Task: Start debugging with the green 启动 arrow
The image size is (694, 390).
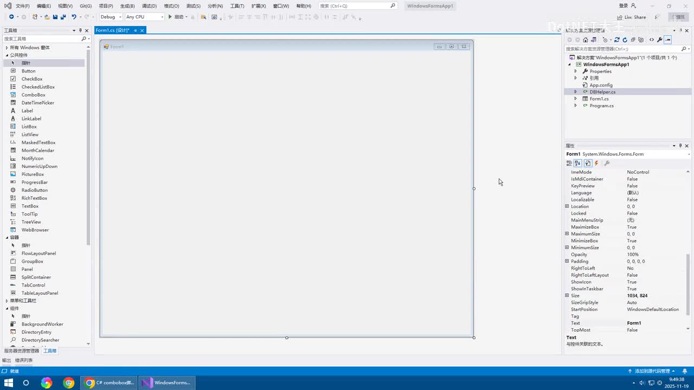Action: coord(176,17)
